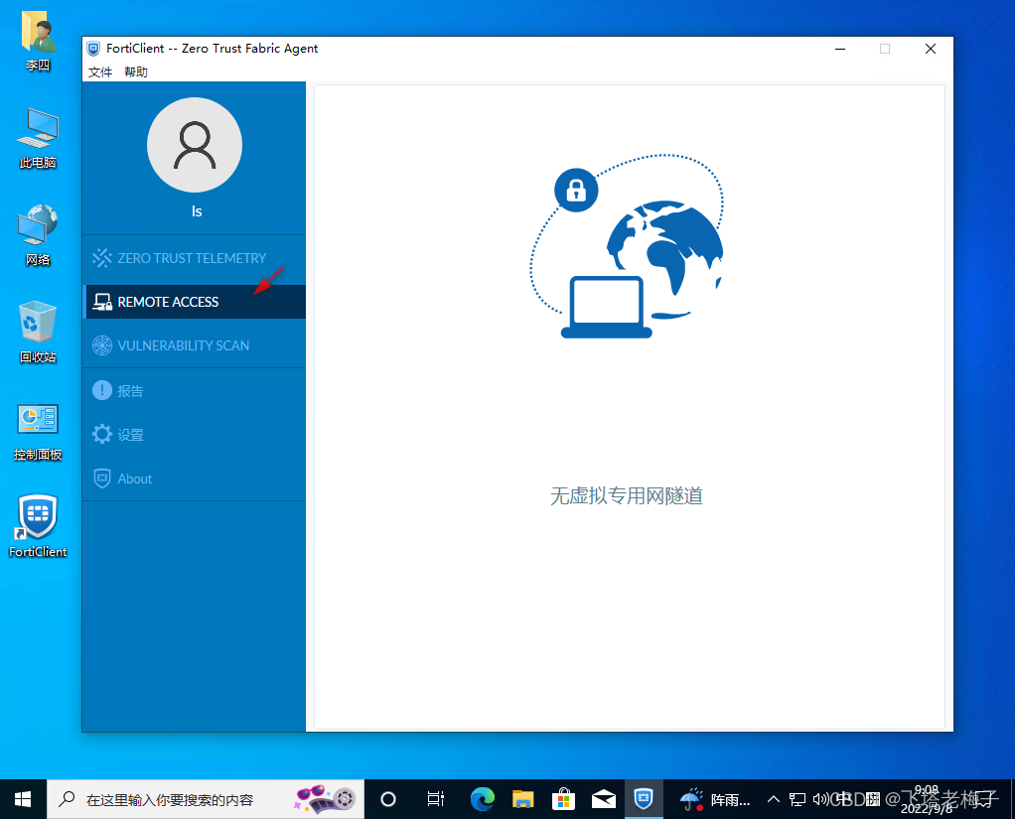Click the FortiClient title bar shield icon
Image resolution: width=1015 pixels, height=819 pixels.
click(93, 49)
